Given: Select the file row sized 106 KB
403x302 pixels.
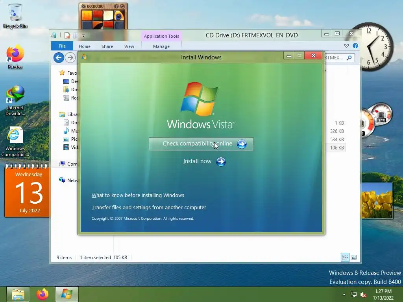Looking at the screenshot, I should 335,148.
